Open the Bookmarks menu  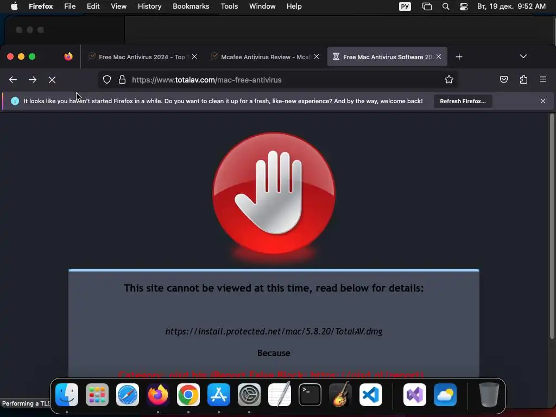tap(191, 7)
